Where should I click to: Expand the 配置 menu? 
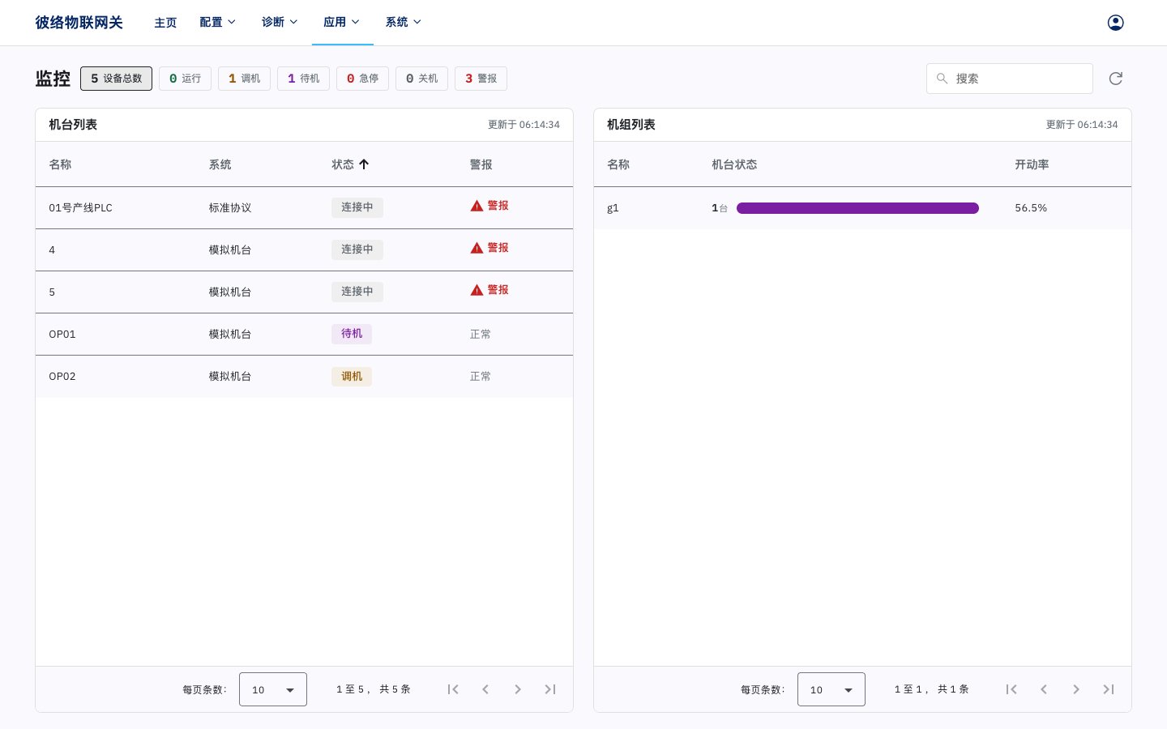(218, 23)
